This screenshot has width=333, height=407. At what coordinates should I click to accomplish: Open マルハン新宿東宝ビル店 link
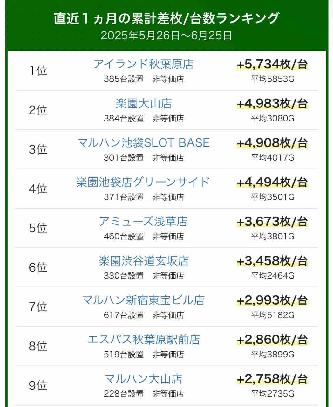click(x=143, y=300)
